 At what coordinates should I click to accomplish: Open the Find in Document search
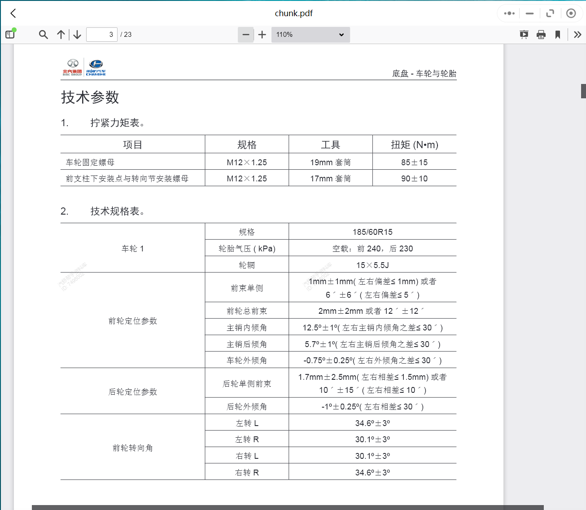tap(43, 34)
